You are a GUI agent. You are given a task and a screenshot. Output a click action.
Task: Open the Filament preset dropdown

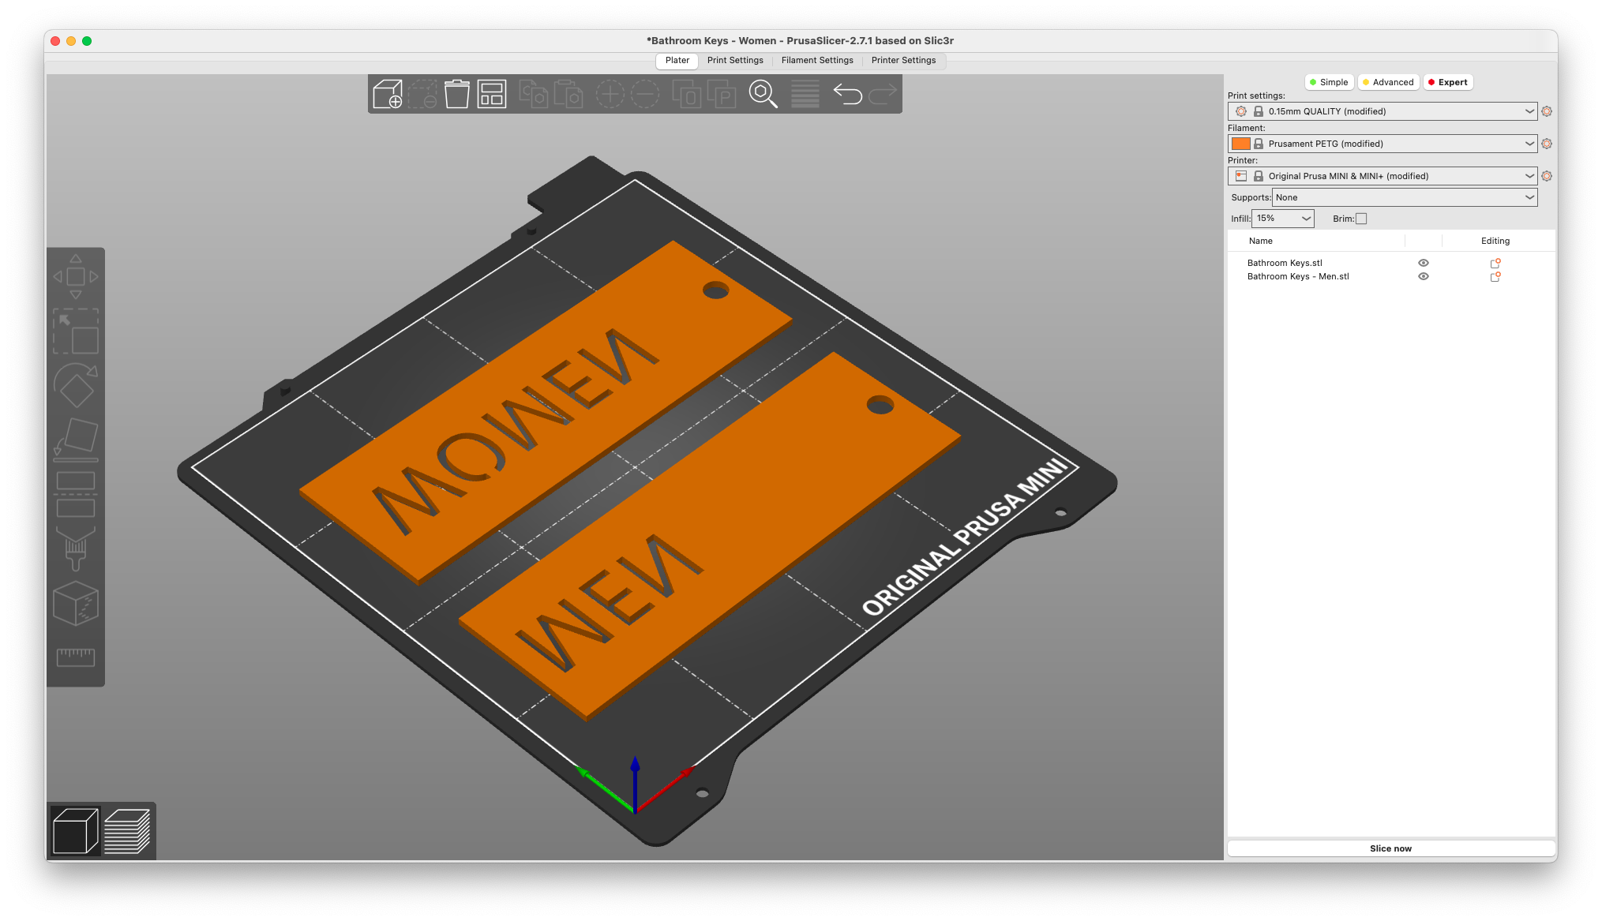click(1382, 144)
